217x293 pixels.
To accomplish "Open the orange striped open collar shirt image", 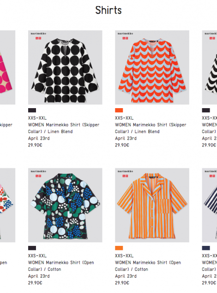I will click(x=152, y=205).
